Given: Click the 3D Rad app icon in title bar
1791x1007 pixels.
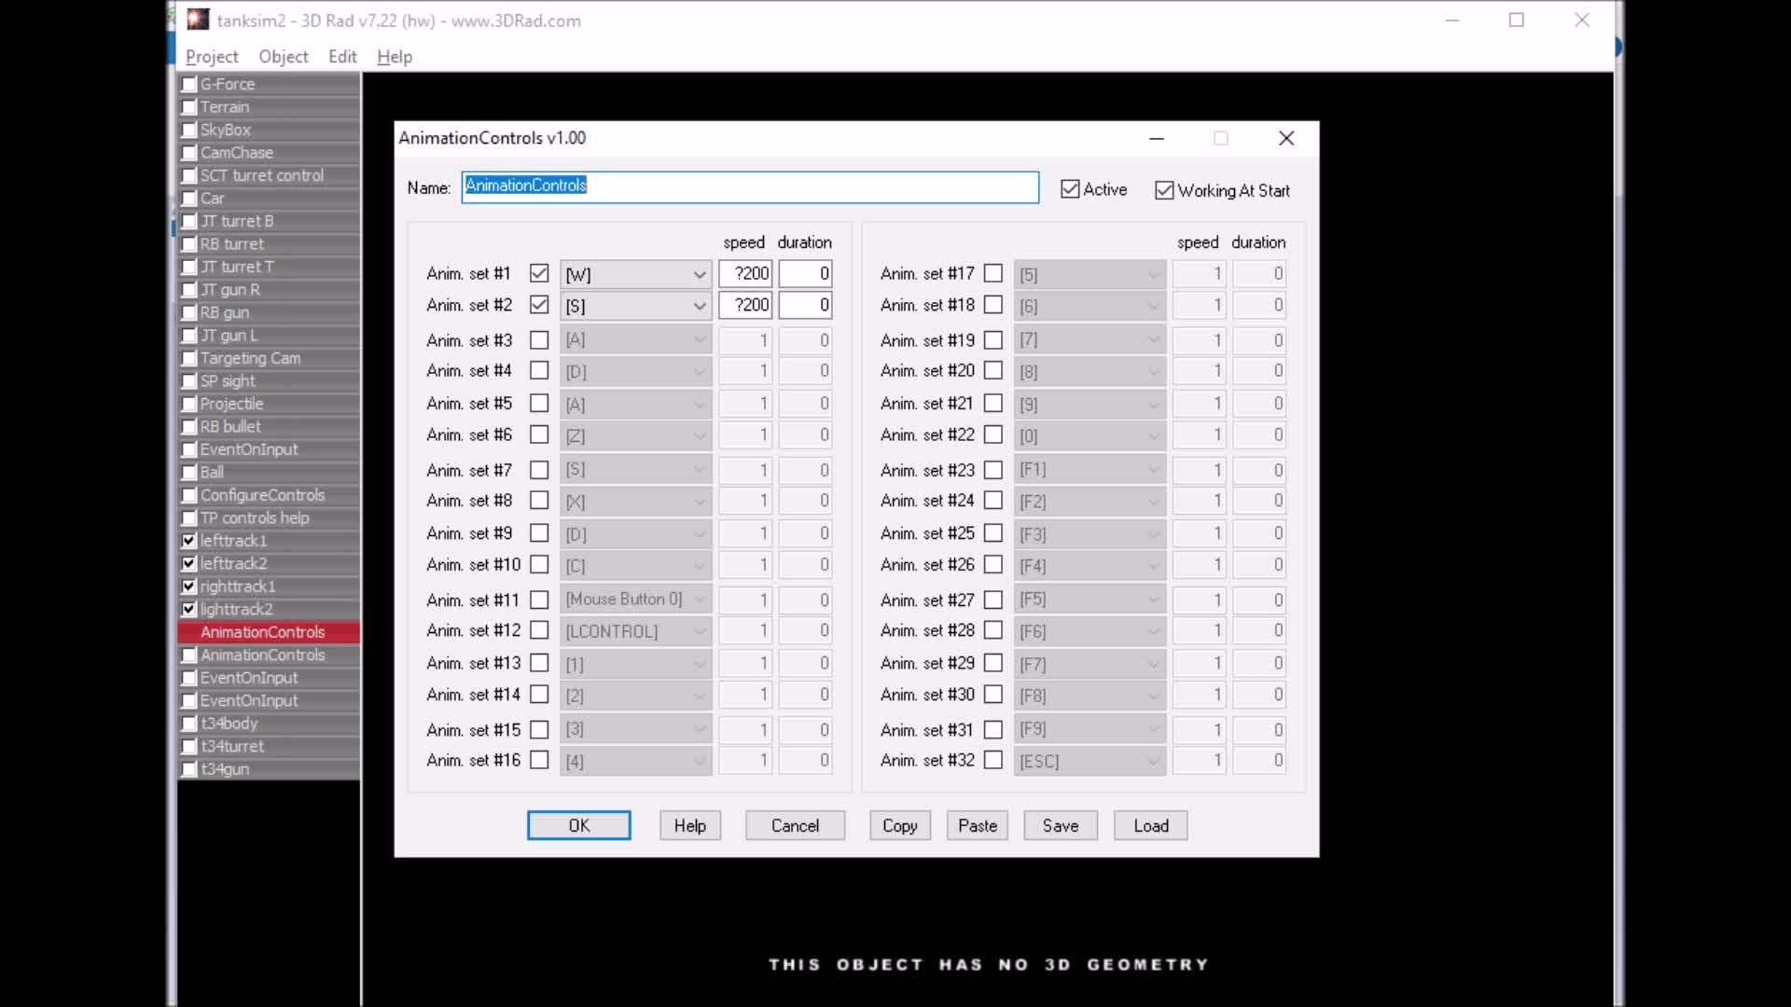Looking at the screenshot, I should click(198, 20).
